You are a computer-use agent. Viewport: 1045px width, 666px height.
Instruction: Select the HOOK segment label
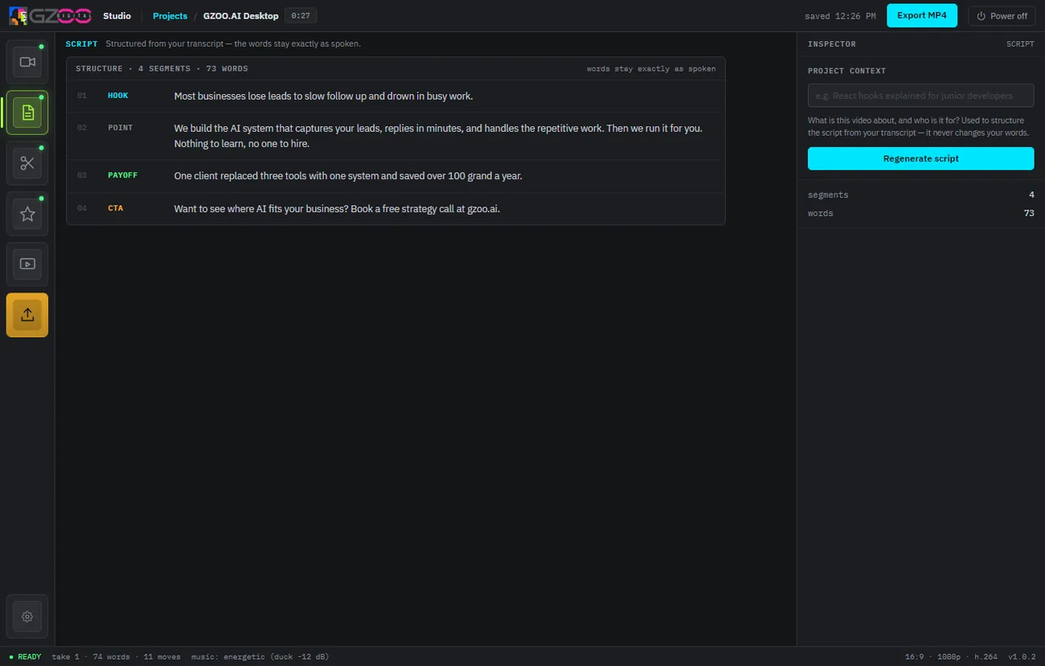pyautogui.click(x=118, y=96)
